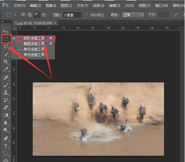Select the Clone Stamp tool

[x=6, y=93]
